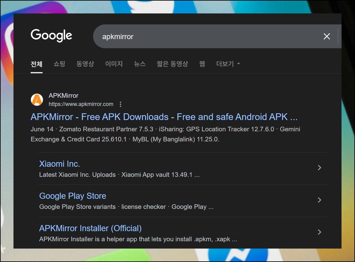Open the three-dot menu beside apkmirror.com URL

(x=120, y=104)
